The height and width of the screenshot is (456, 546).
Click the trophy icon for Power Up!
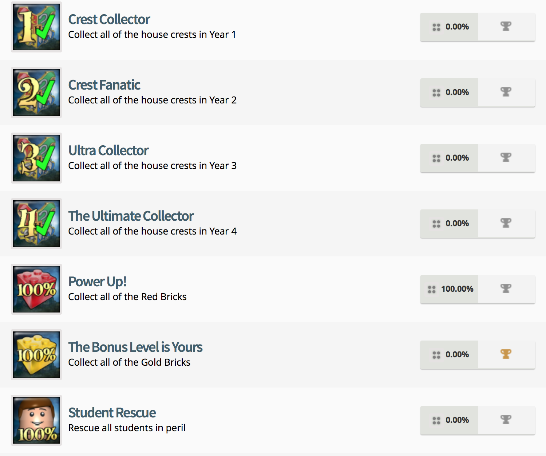click(506, 288)
